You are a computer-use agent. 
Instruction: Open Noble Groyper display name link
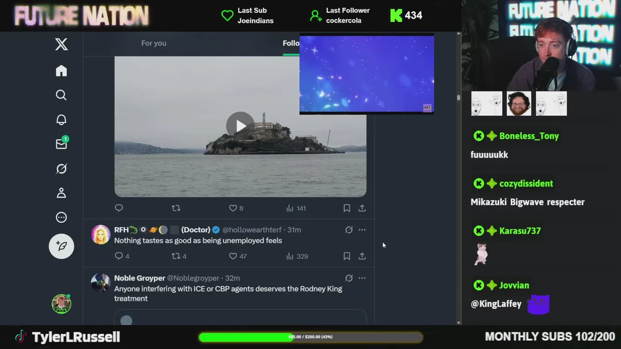click(x=140, y=278)
